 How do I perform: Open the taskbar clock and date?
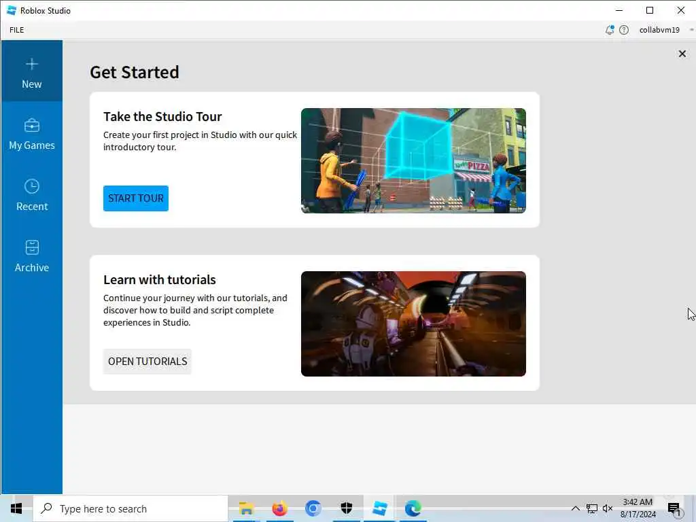[638, 508]
